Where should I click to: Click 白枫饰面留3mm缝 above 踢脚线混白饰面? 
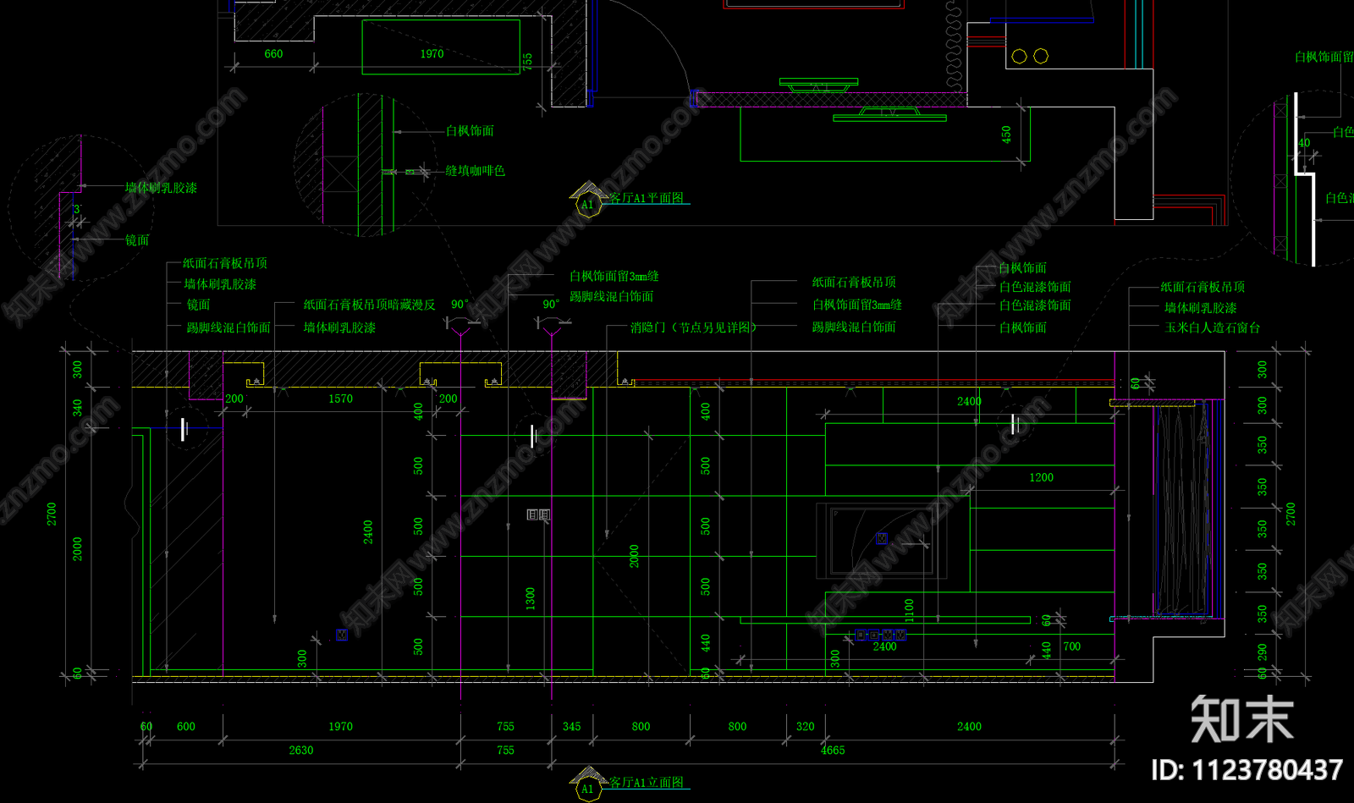tap(614, 277)
